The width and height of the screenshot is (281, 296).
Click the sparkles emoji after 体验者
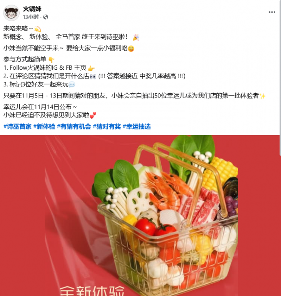[262, 96]
